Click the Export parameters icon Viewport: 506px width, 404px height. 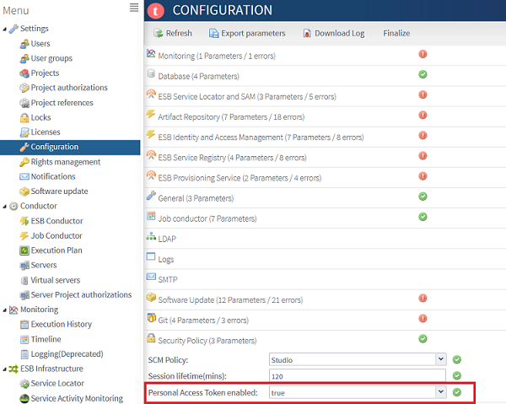point(213,34)
